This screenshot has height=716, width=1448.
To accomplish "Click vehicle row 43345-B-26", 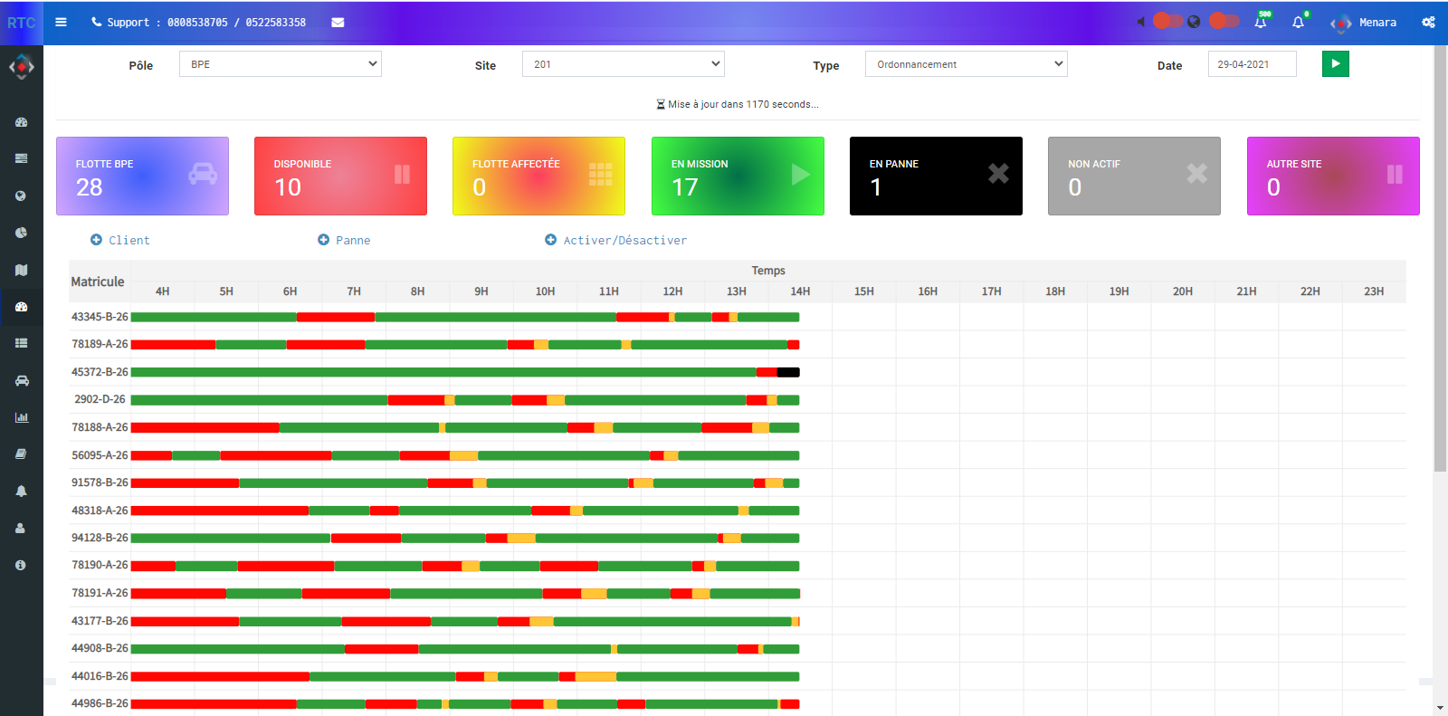I will point(100,317).
